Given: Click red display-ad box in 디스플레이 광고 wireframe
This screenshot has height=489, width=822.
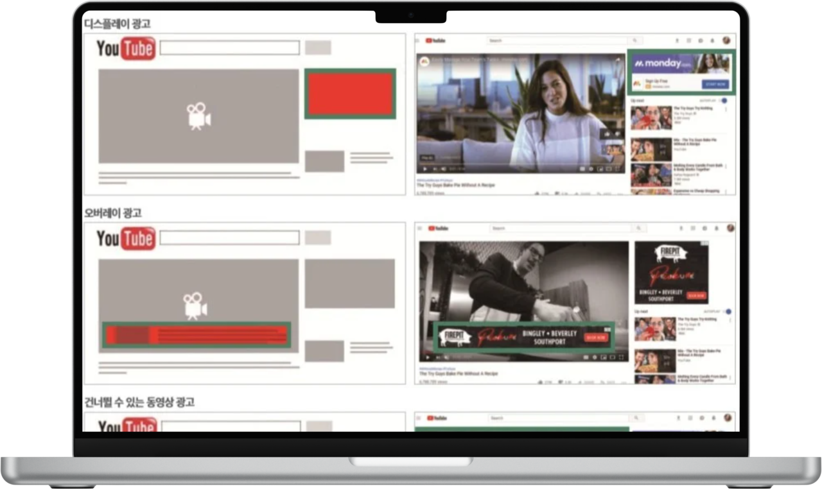Looking at the screenshot, I should 350,94.
